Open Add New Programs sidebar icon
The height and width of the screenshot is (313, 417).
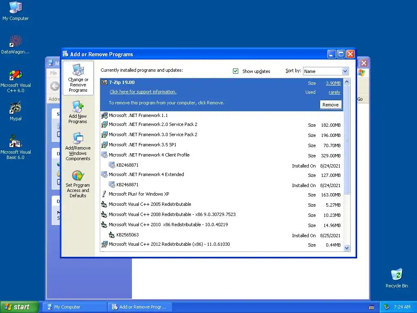(78, 106)
